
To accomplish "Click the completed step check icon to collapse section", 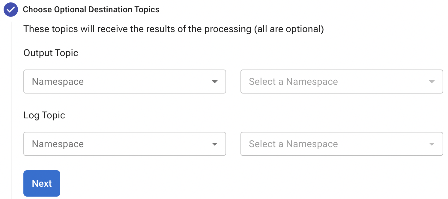I will click(10, 9).
